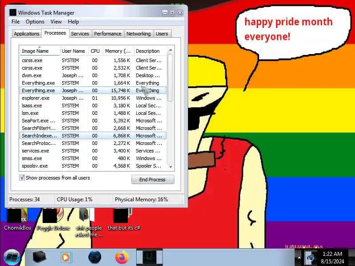Click the CPU Usage: 1% status entry
This screenshot has width=355, height=266.
75,199
